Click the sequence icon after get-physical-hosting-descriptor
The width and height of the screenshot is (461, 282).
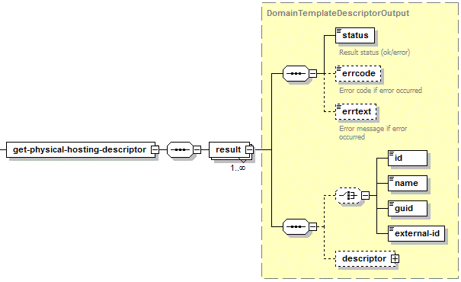(181, 149)
